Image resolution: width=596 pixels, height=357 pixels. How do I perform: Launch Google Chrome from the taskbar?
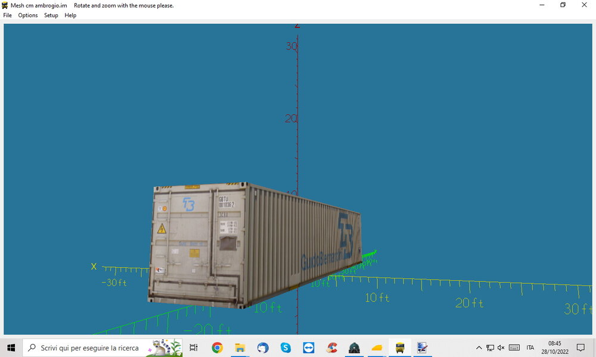tap(217, 347)
